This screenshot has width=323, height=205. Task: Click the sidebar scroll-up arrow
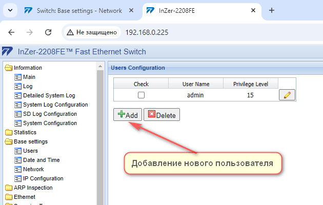coord(100,66)
